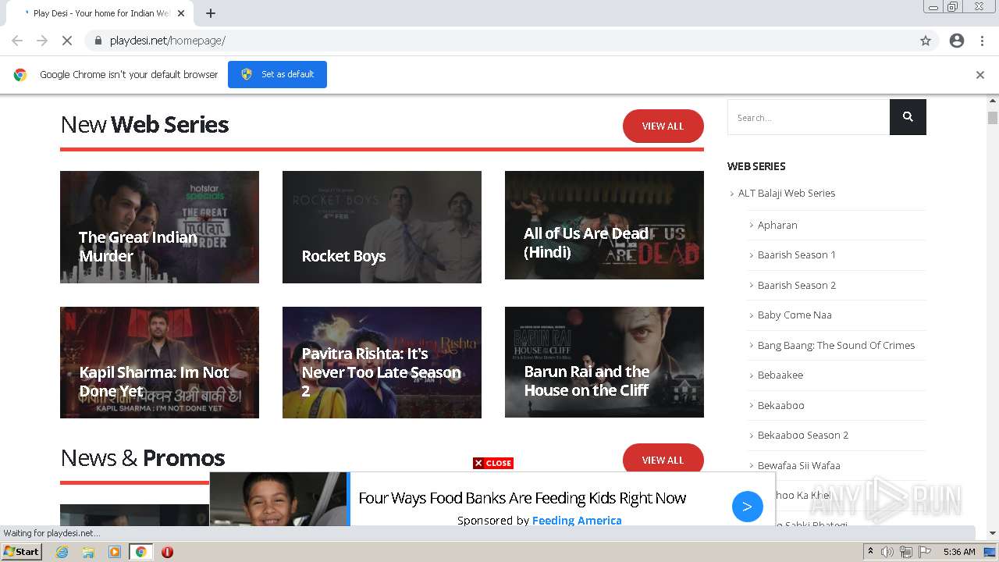Screen dimensions: 999x562
Task: Open the Apharan link
Action: pos(777,225)
